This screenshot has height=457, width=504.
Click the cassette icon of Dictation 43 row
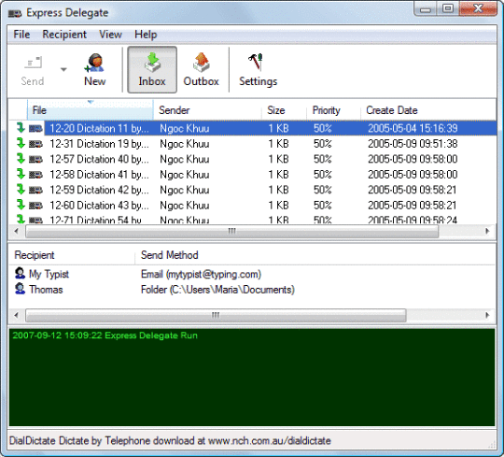click(x=35, y=206)
